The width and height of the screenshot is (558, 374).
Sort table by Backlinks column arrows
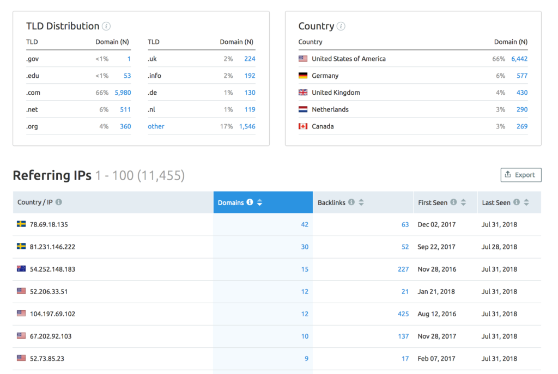point(361,203)
